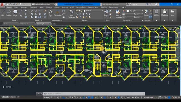Select the Dimension tool

57,13
